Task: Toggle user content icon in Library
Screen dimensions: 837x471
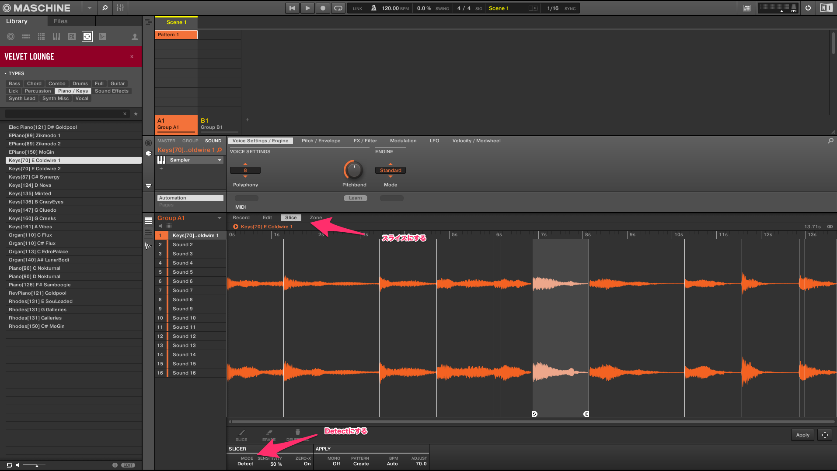Action: point(135,37)
